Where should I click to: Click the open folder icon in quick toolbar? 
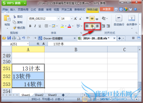point(4,38)
